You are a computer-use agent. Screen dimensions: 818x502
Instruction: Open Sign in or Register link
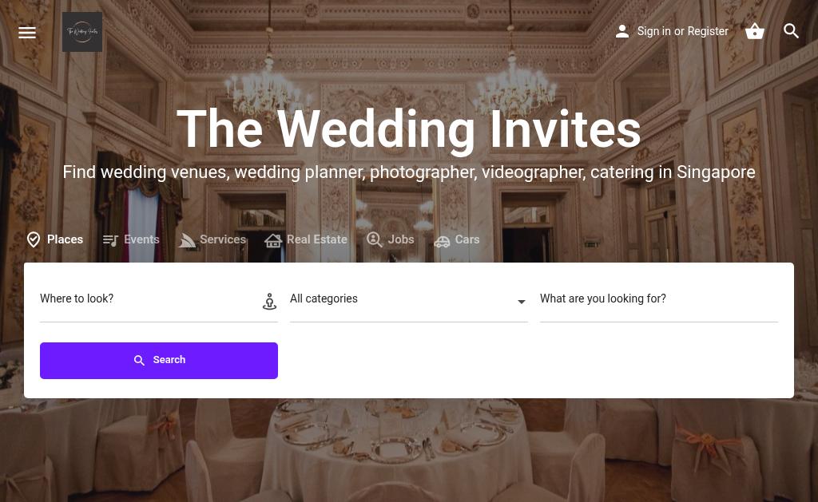[682, 31]
